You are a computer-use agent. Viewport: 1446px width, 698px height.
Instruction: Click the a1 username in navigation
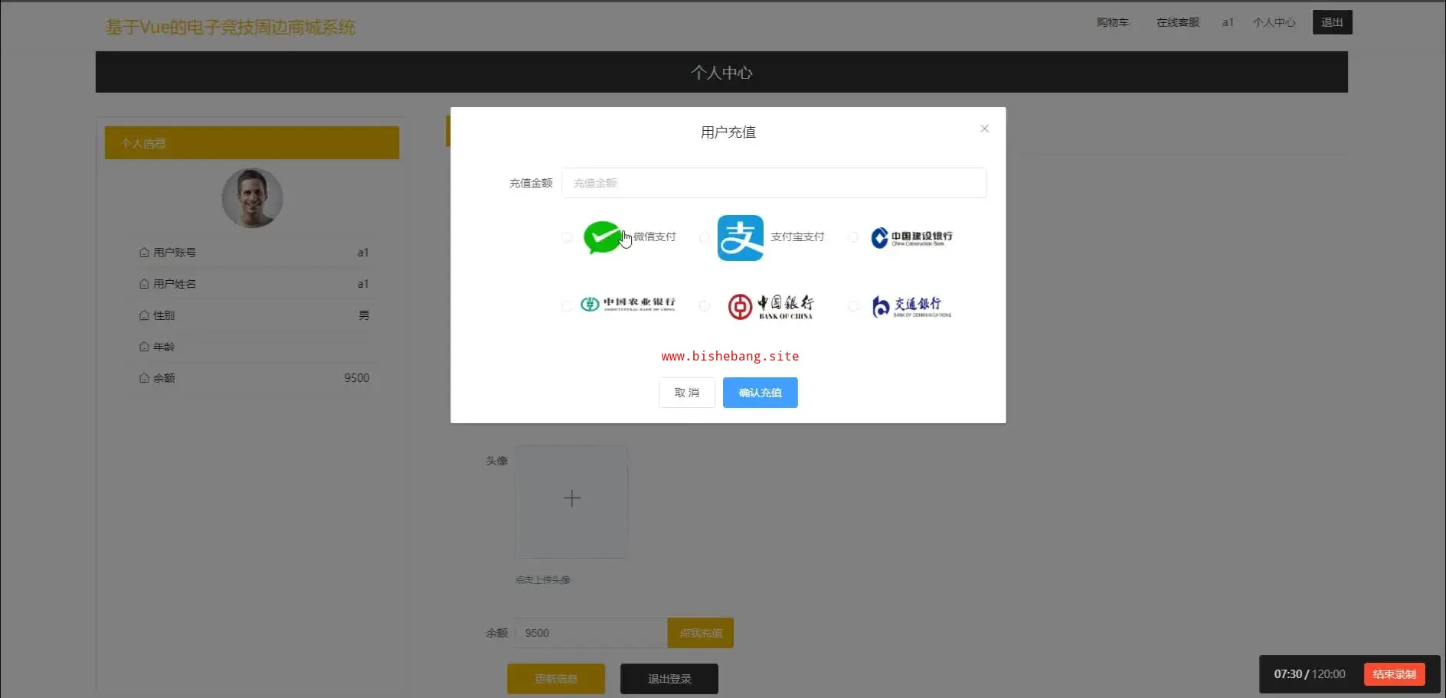[x=1228, y=22]
